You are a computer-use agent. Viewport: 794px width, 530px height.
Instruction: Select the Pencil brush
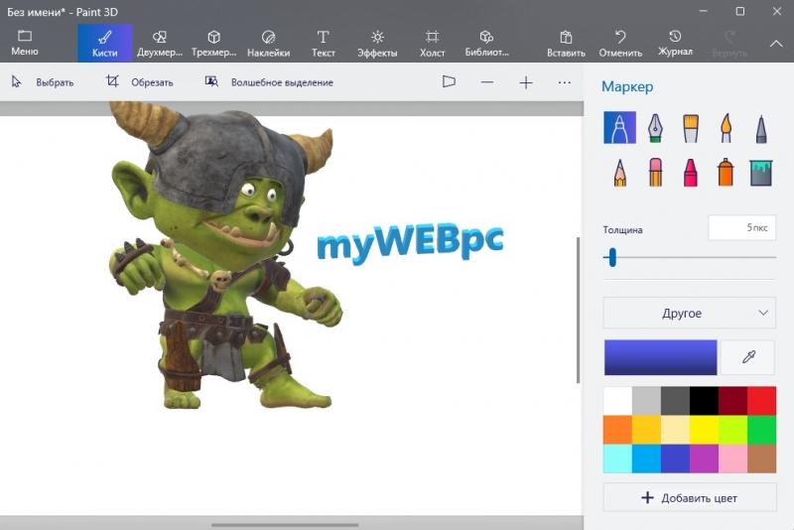(x=619, y=172)
